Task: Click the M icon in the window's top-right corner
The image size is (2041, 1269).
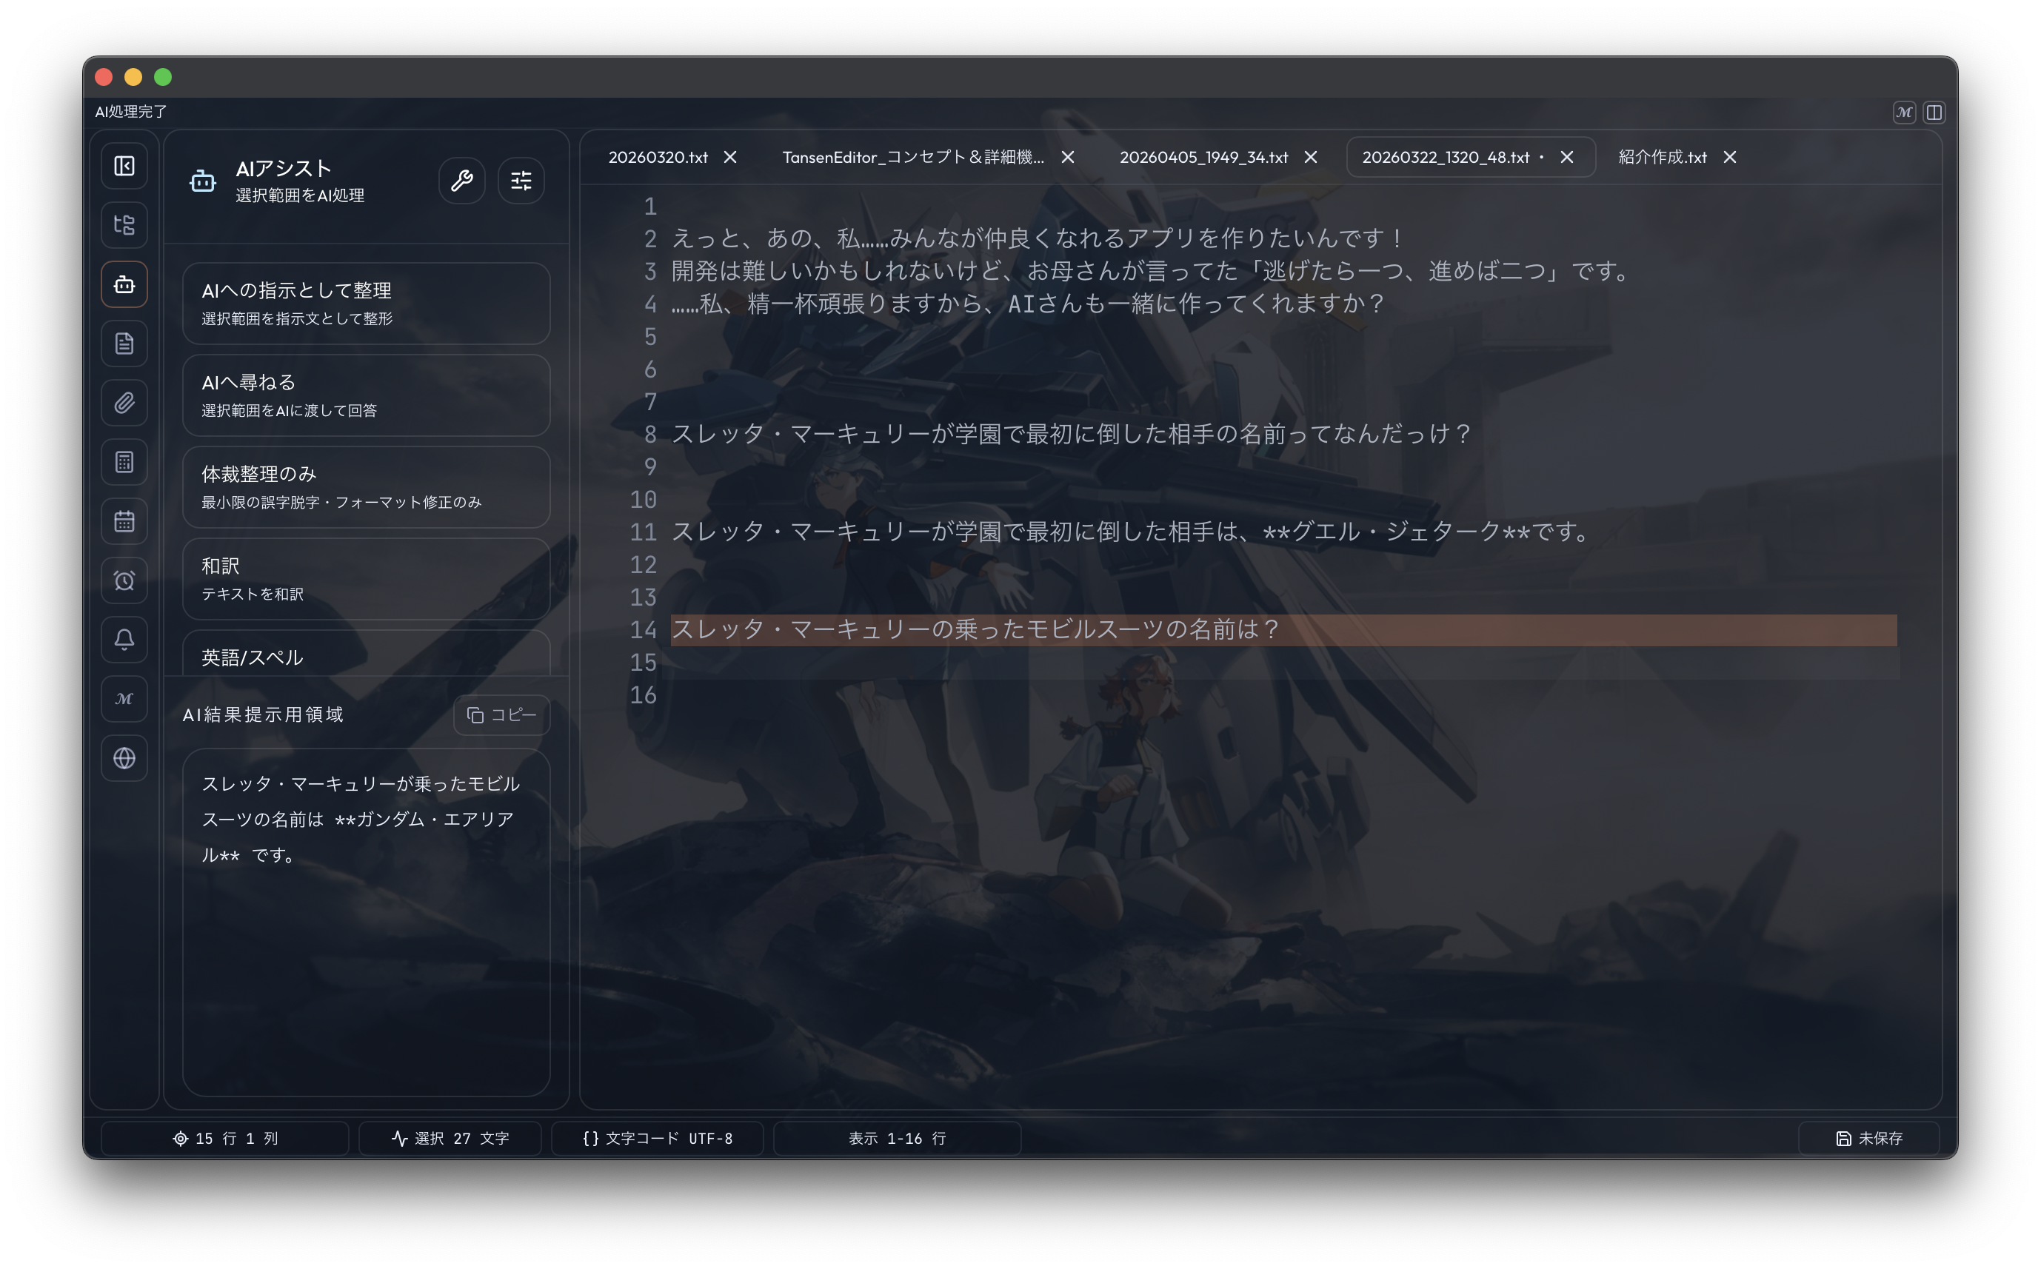Action: point(1904,112)
